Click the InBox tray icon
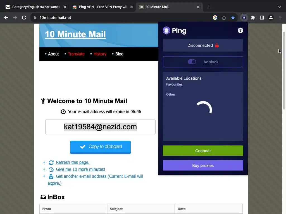286x214 pixels. click(x=43, y=197)
